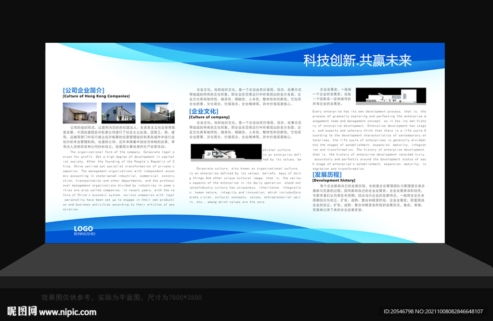This screenshot has height=321, width=493.
Task: Select the ID:20546798 number text
Action: 399,311
